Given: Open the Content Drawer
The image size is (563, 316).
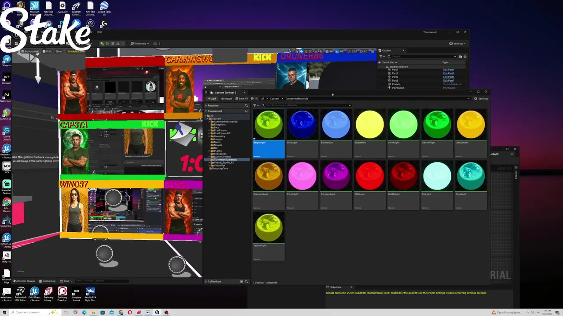Looking at the screenshot, I should [25, 281].
